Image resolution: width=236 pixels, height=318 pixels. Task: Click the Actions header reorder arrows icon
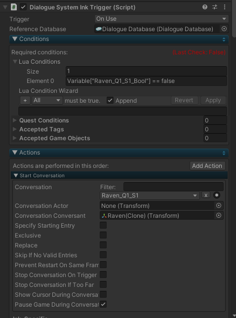(x=224, y=153)
